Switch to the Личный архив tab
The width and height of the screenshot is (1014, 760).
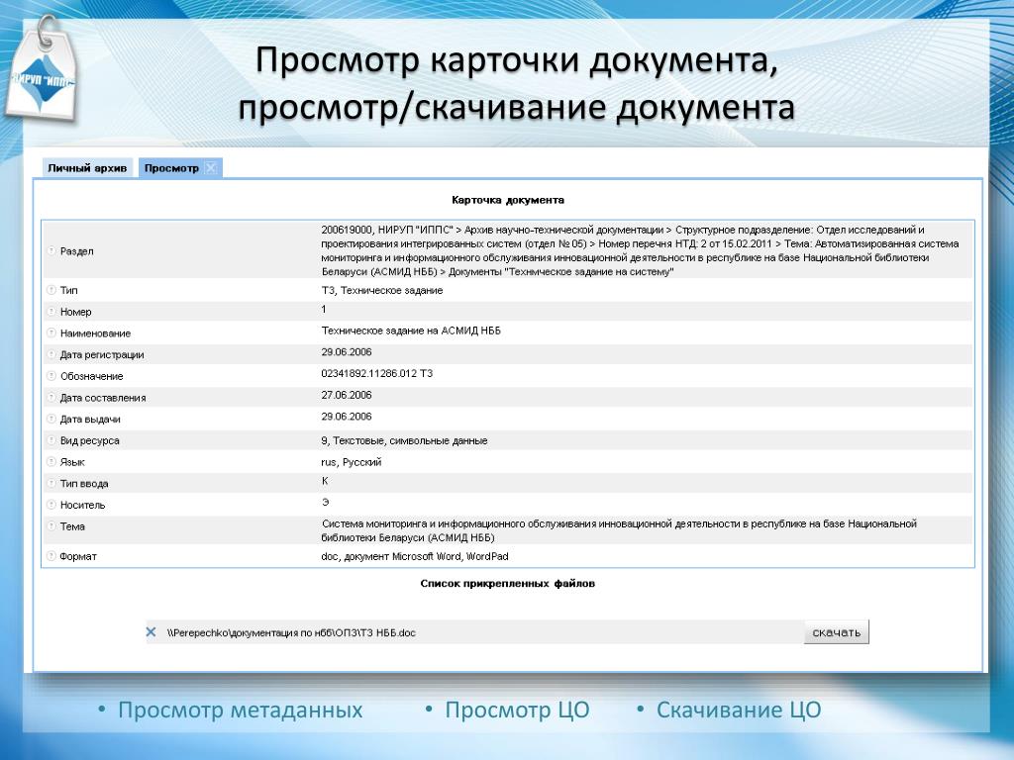click(87, 168)
